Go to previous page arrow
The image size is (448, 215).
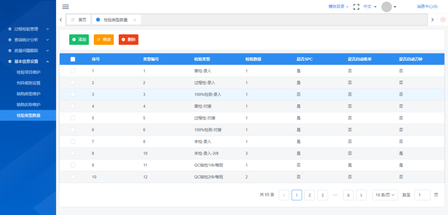coord(284,195)
